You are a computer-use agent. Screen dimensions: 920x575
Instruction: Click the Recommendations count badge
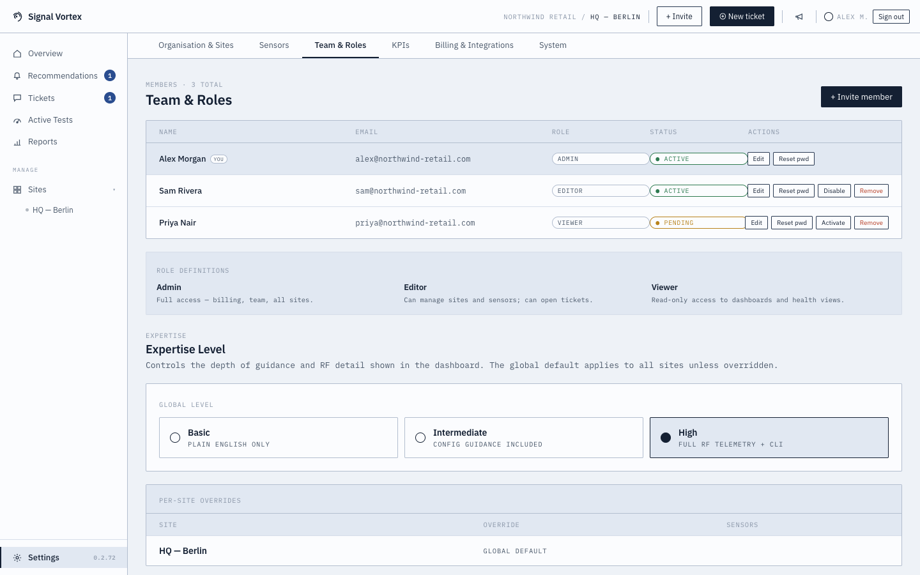tap(110, 76)
